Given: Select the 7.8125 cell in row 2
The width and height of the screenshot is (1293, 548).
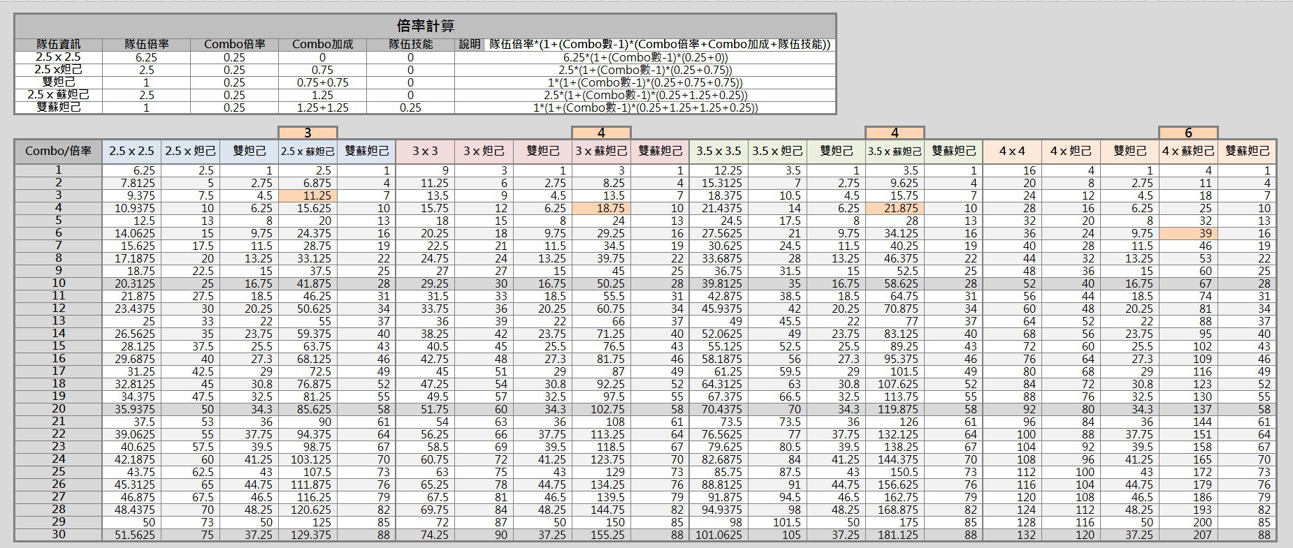Looking at the screenshot, I should [x=131, y=183].
